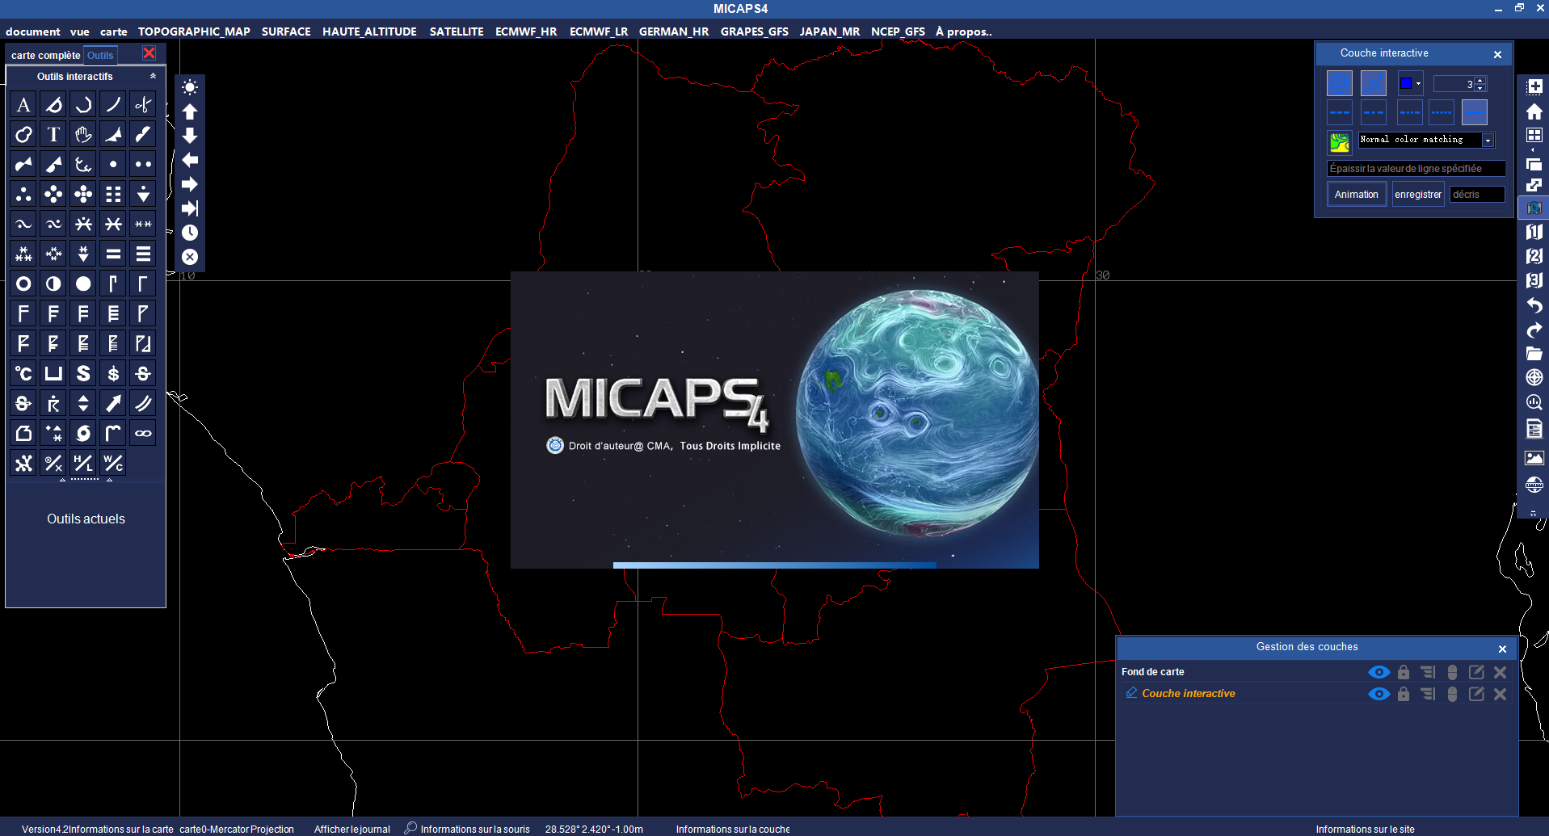The width and height of the screenshot is (1549, 836).
Task: Toggle the freehand curve mode button
Action: point(1373,83)
